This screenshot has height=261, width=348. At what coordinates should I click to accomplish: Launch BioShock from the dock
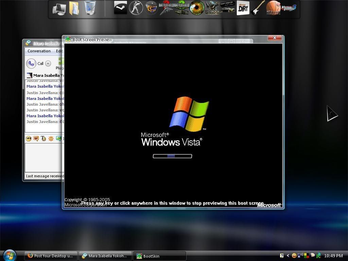click(x=212, y=8)
